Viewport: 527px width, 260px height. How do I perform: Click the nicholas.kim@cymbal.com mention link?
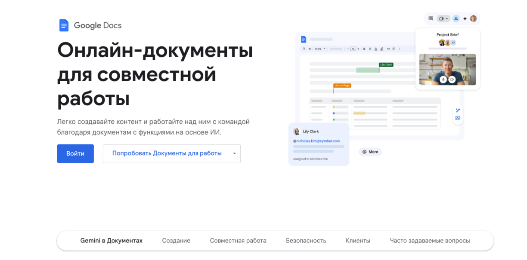(x=316, y=141)
